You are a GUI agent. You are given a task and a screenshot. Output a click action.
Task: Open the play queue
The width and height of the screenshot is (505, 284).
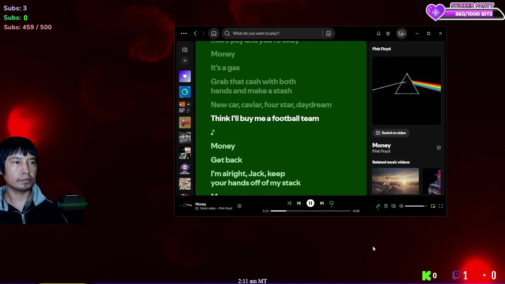point(386,206)
